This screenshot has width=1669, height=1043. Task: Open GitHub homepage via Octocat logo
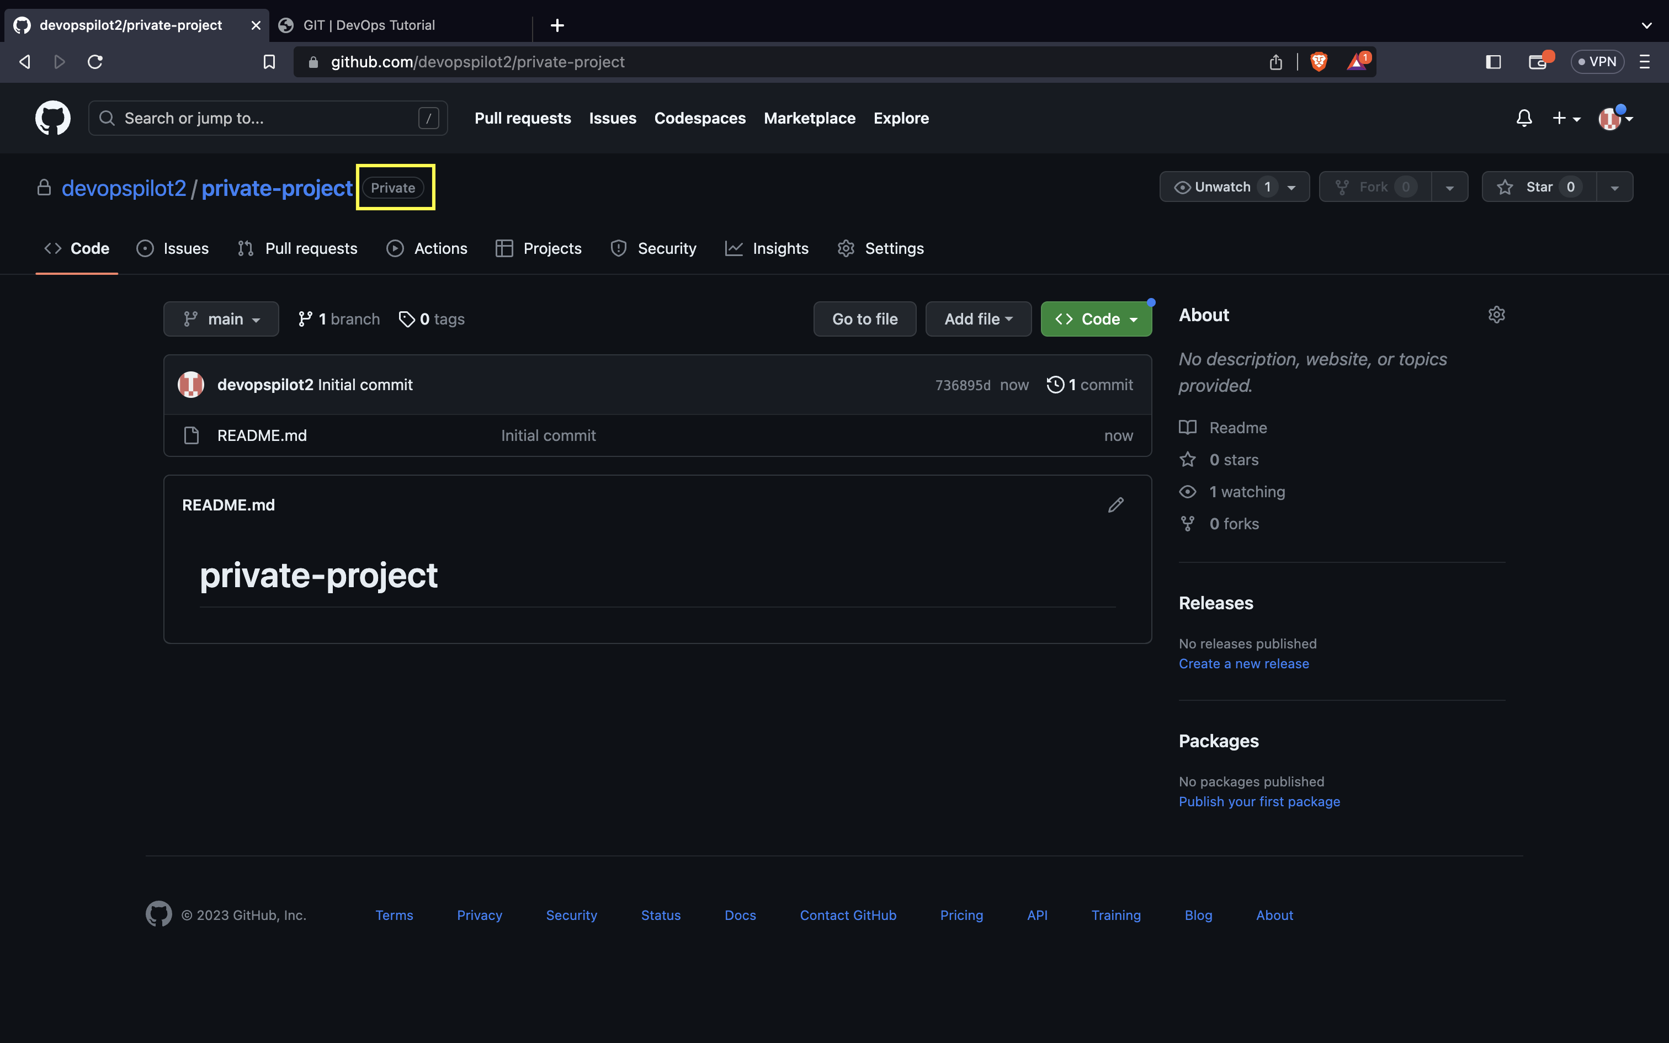click(53, 118)
